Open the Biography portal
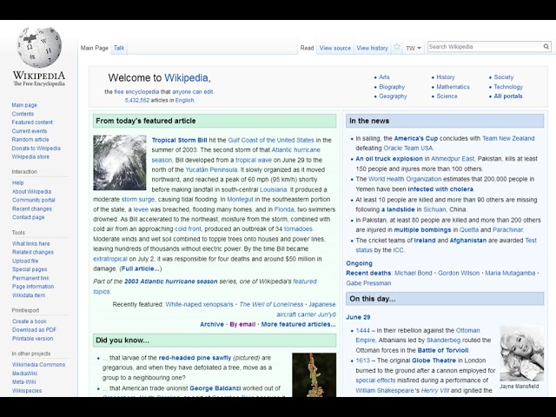 [x=392, y=87]
